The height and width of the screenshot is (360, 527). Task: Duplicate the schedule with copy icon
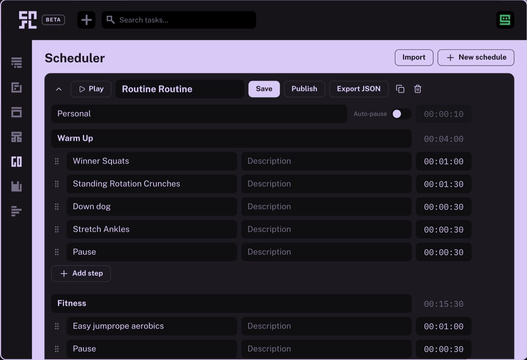(x=400, y=89)
